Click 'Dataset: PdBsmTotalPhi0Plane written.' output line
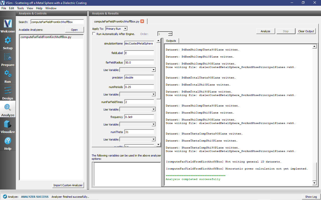321x200 pixels. point(198,85)
